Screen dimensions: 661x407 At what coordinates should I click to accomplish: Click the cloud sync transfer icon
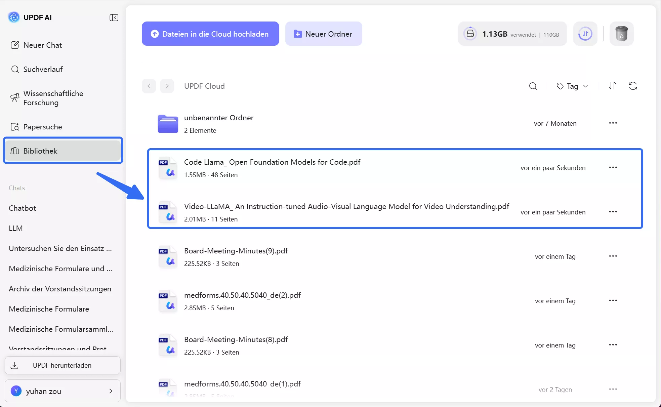pyautogui.click(x=585, y=34)
